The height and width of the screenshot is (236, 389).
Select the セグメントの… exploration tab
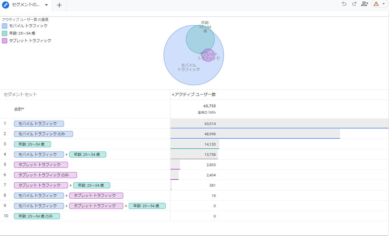26,5
